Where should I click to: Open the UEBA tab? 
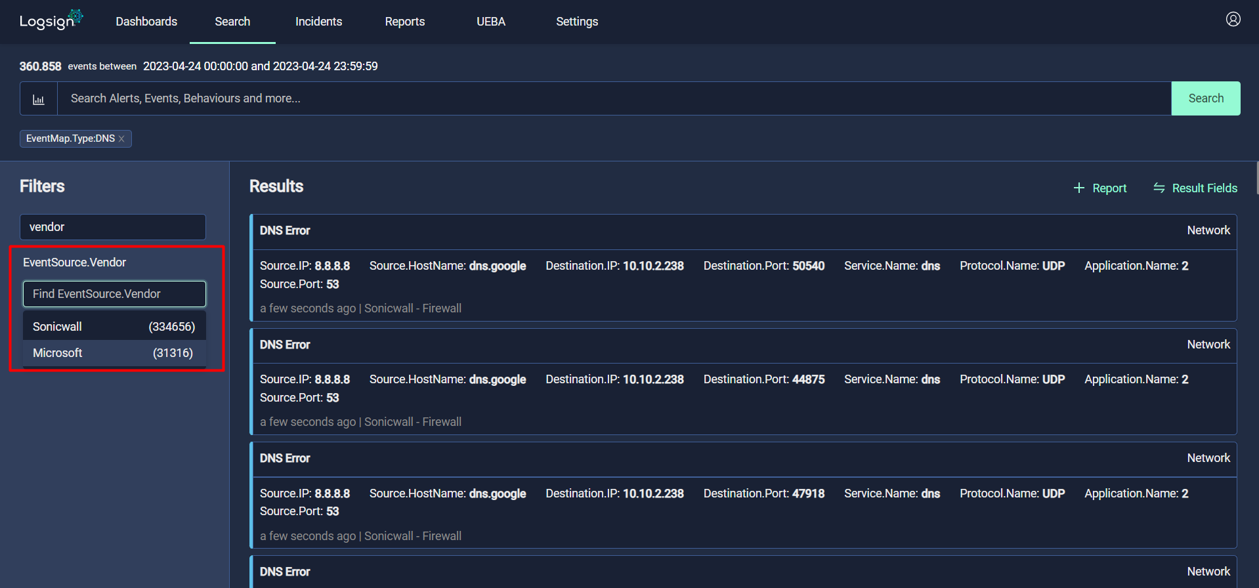pyautogui.click(x=491, y=22)
